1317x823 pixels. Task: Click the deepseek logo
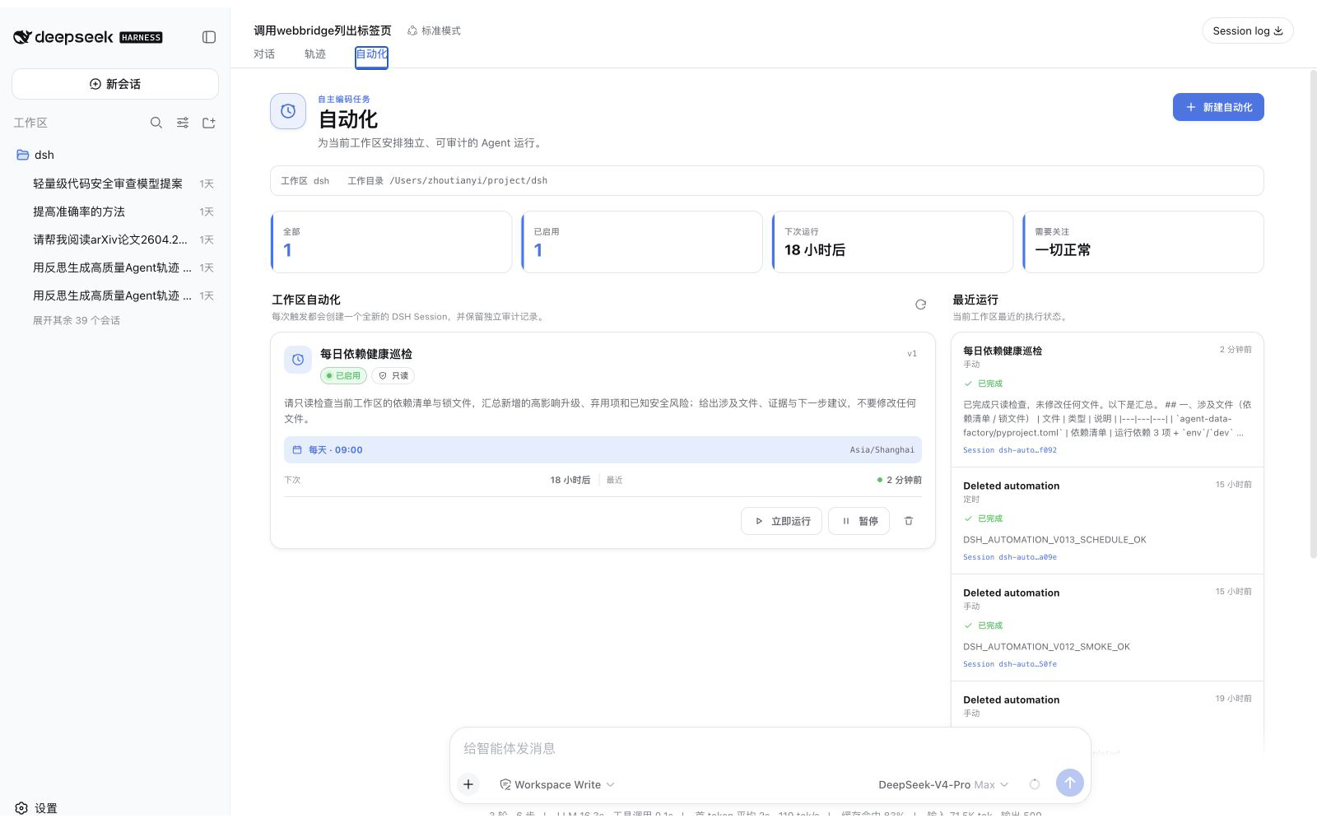click(x=87, y=37)
